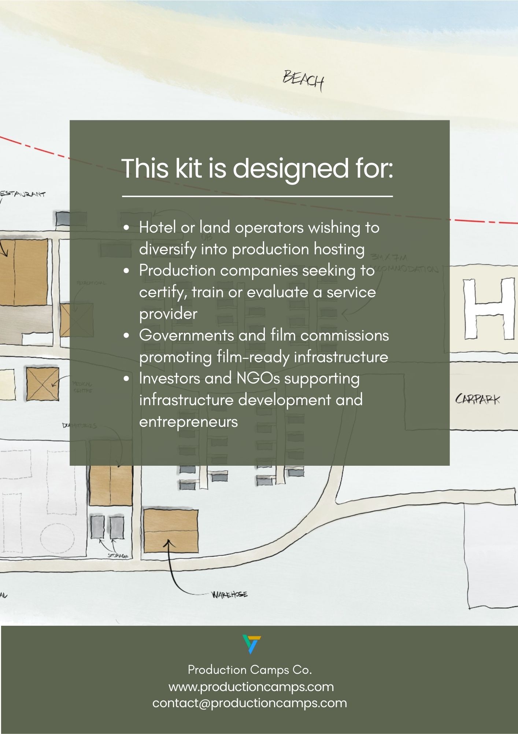Click the white line under the heading

(257, 196)
